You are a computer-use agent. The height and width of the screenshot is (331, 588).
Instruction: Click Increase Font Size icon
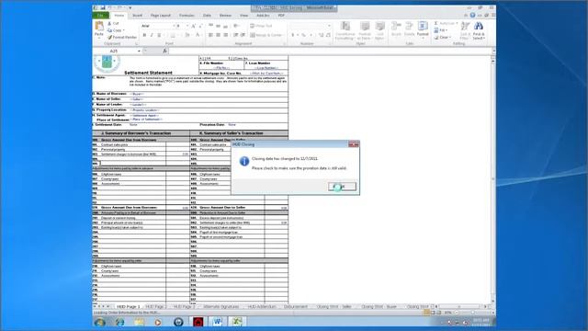[194, 26]
